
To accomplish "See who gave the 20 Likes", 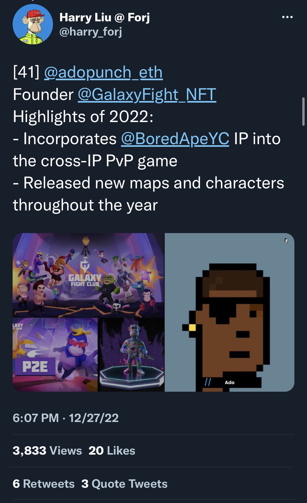I will 112,451.
